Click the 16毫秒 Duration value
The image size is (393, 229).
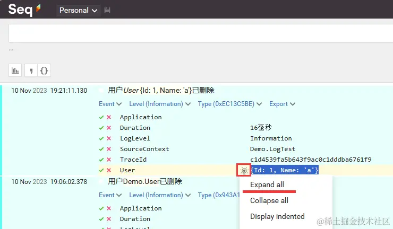click(x=261, y=128)
